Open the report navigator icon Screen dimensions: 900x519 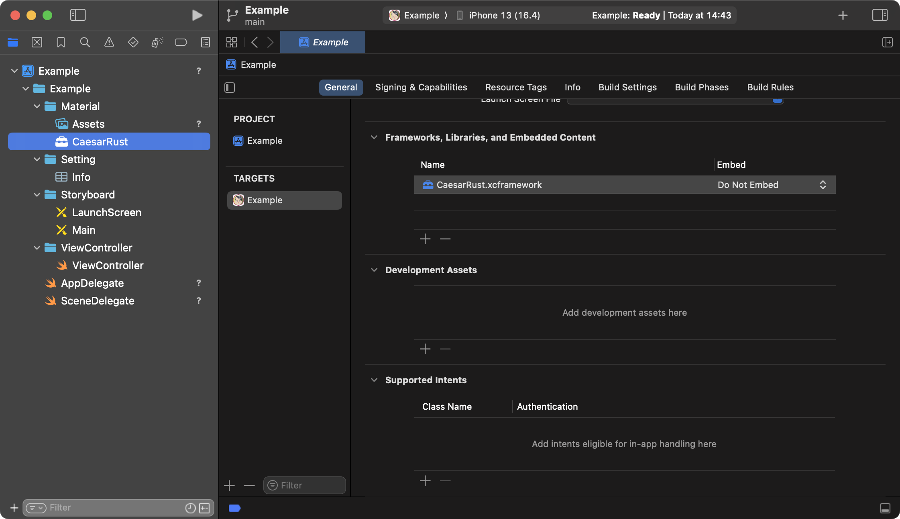(205, 42)
